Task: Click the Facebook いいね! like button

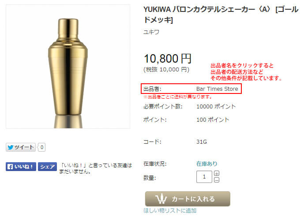Action: click(x=21, y=167)
